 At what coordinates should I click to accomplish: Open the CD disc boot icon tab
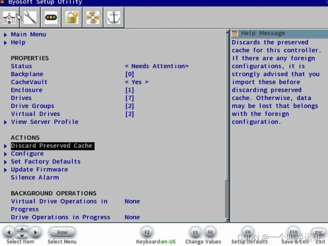click(x=93, y=17)
